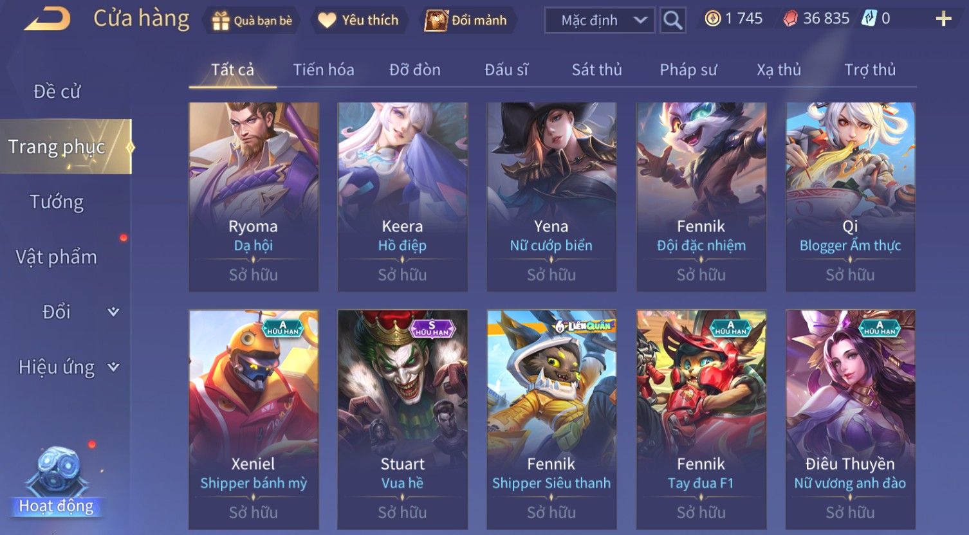Open the Qi Blogger Ẩm thực skin card
The height and width of the screenshot is (535, 969).
click(x=850, y=197)
